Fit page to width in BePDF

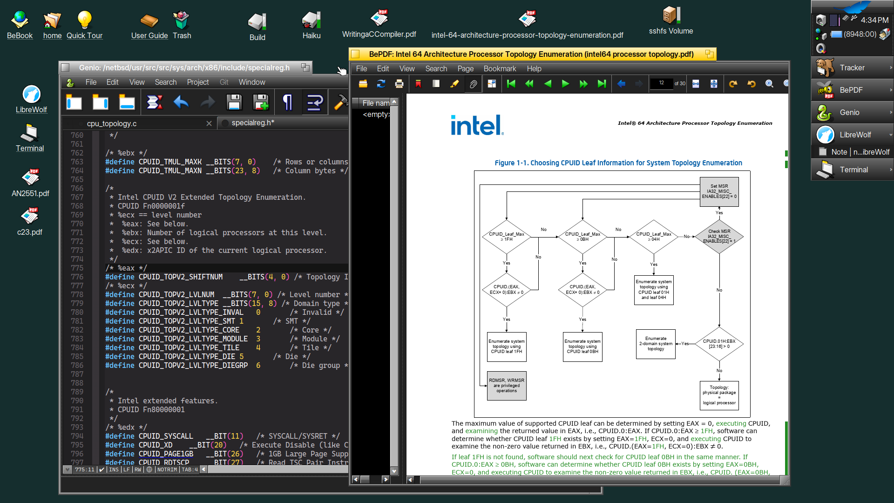click(696, 84)
